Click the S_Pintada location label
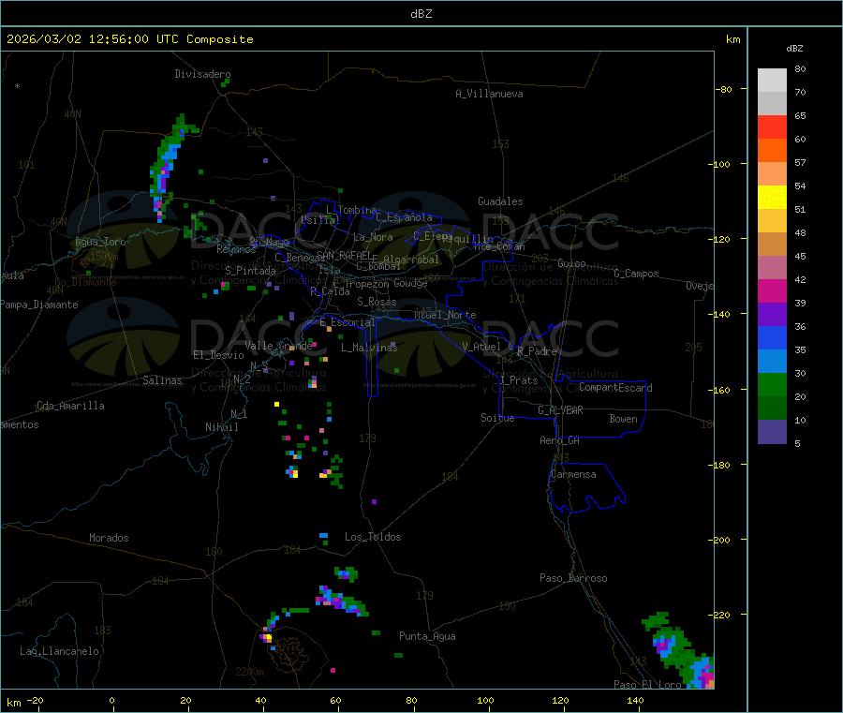The image size is (843, 713). 250,271
